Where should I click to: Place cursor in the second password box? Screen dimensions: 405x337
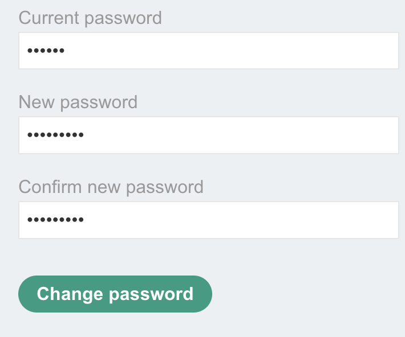[x=208, y=135]
